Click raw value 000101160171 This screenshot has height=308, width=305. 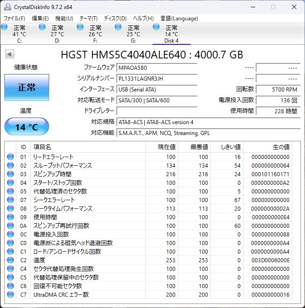271,174
